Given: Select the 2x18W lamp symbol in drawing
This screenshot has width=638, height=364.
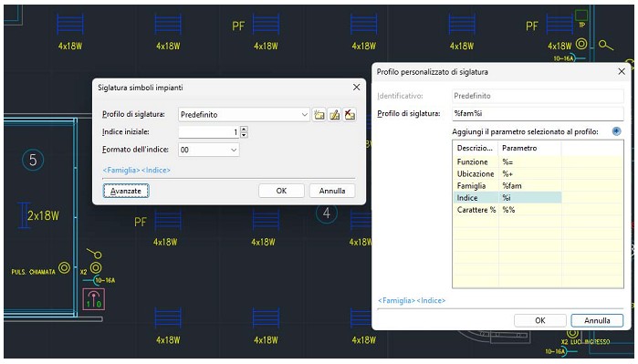Looking at the screenshot, I should 25,215.
